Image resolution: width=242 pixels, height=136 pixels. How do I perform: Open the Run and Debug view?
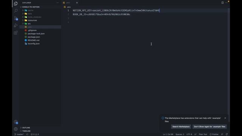coord(16,25)
